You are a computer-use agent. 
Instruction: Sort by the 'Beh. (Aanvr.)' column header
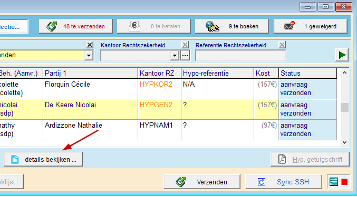pyautogui.click(x=21, y=73)
